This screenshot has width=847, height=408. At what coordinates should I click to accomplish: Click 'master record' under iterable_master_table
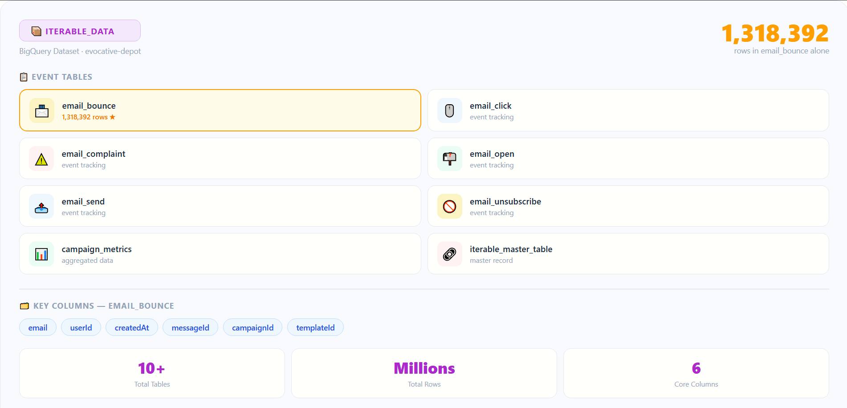[x=491, y=261]
